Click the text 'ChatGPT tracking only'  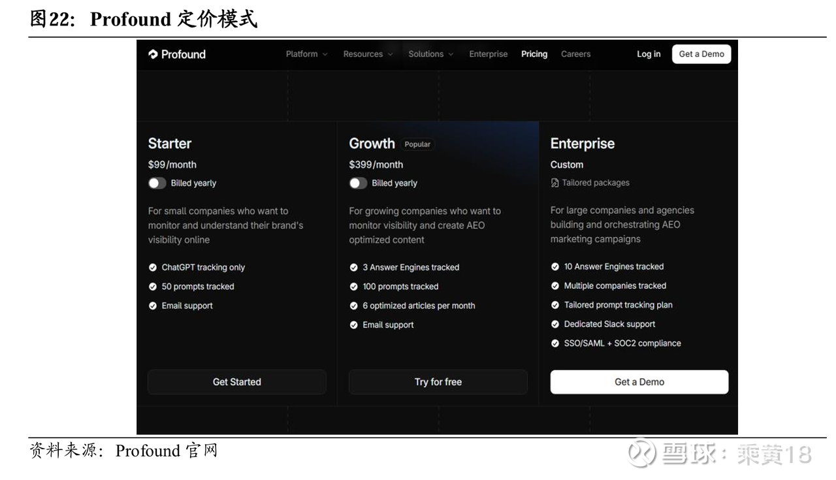tap(203, 267)
